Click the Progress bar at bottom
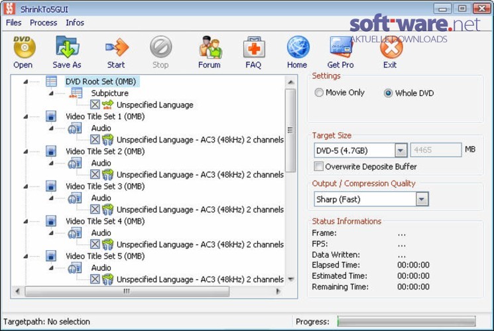The width and height of the screenshot is (494, 331). pyautogui.click(x=406, y=321)
